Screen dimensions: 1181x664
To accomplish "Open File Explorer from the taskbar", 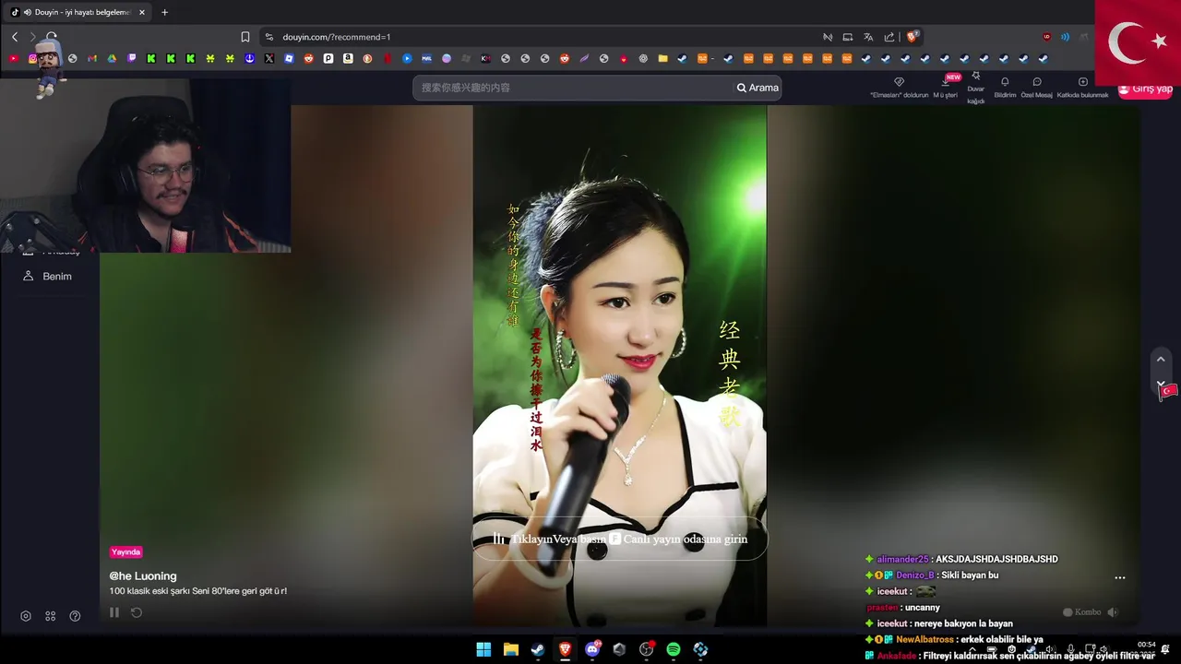I will click(510, 650).
